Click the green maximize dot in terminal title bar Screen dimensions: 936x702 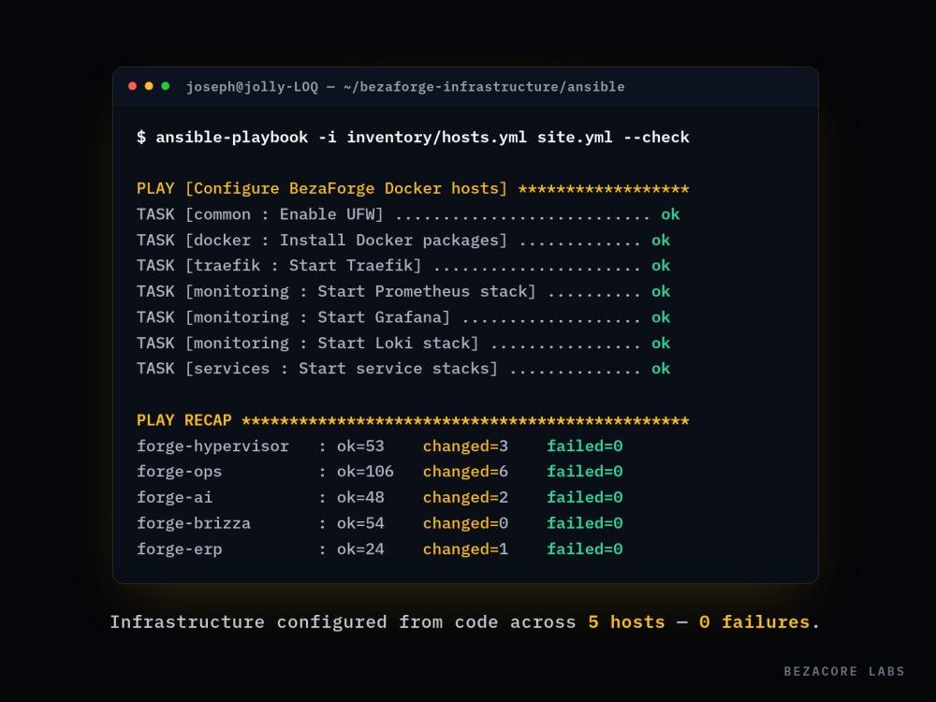click(x=166, y=86)
